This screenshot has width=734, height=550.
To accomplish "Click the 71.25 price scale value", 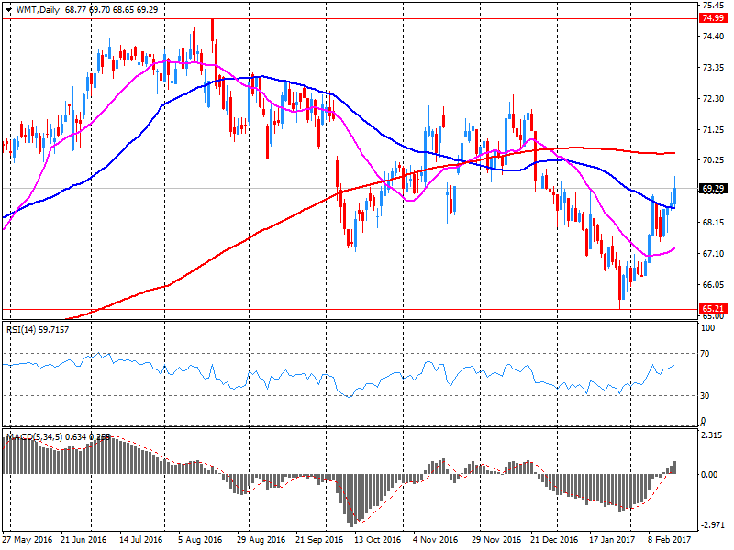I will point(714,130).
